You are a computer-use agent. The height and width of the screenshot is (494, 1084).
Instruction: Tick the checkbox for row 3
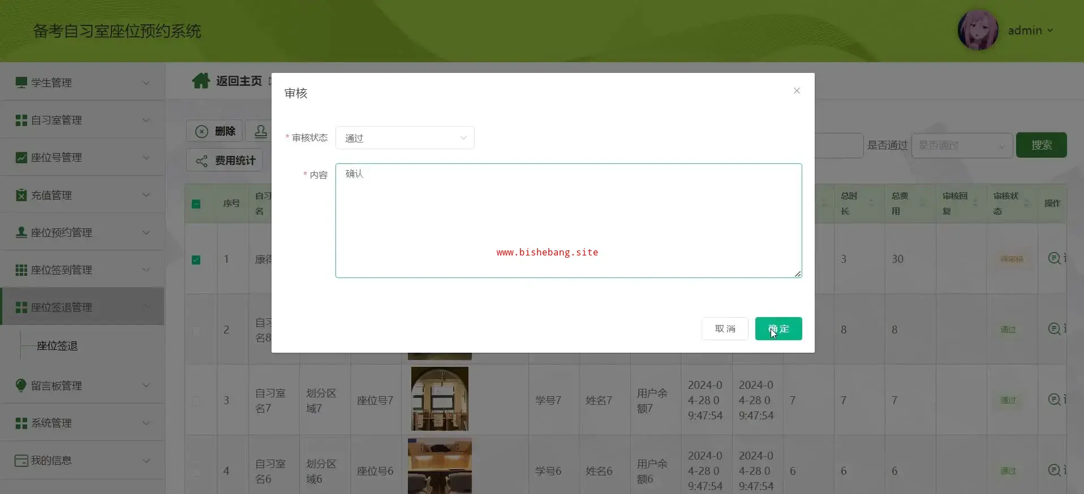[x=196, y=401]
